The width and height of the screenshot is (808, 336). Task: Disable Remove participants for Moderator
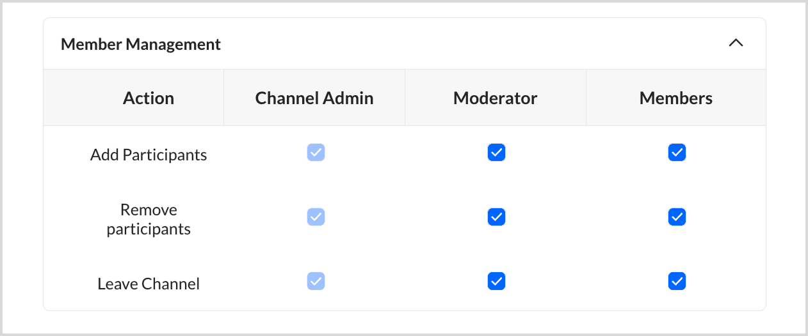click(496, 217)
